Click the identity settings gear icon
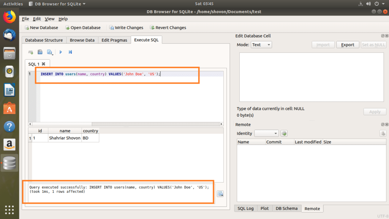Screen dimensions: 389x219 click(x=284, y=134)
